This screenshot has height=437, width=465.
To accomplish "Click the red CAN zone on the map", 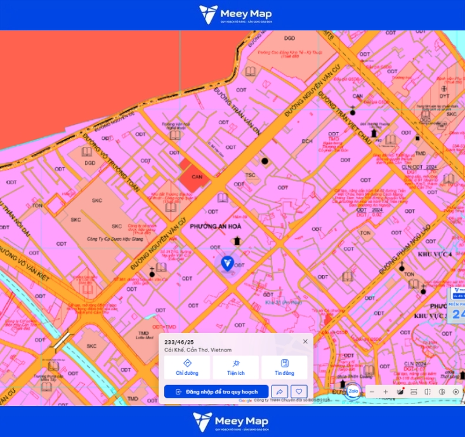I will tap(194, 176).
